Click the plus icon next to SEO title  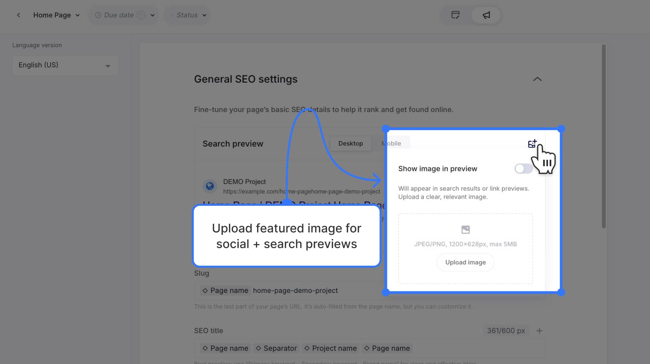click(x=539, y=331)
